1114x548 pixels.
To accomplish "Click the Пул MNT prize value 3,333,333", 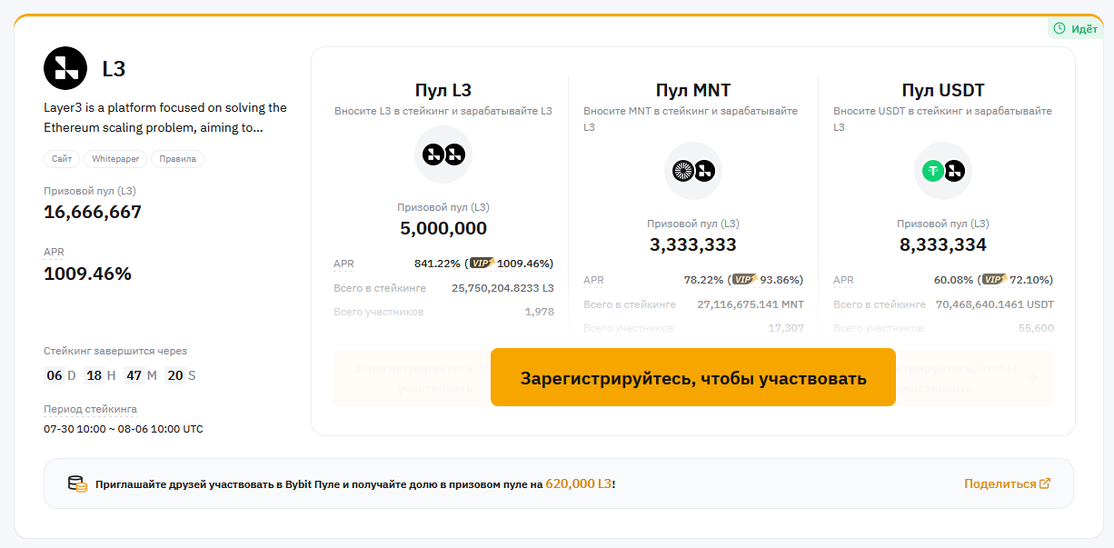I will 693,244.
